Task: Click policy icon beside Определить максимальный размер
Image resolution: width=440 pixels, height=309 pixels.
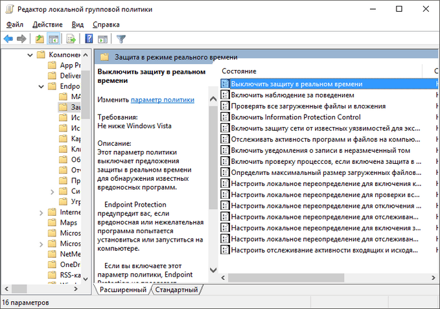Action: point(224,172)
